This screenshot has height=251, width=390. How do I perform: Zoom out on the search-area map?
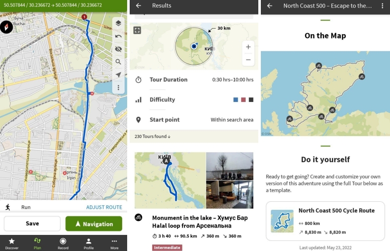pyautogui.click(x=248, y=60)
